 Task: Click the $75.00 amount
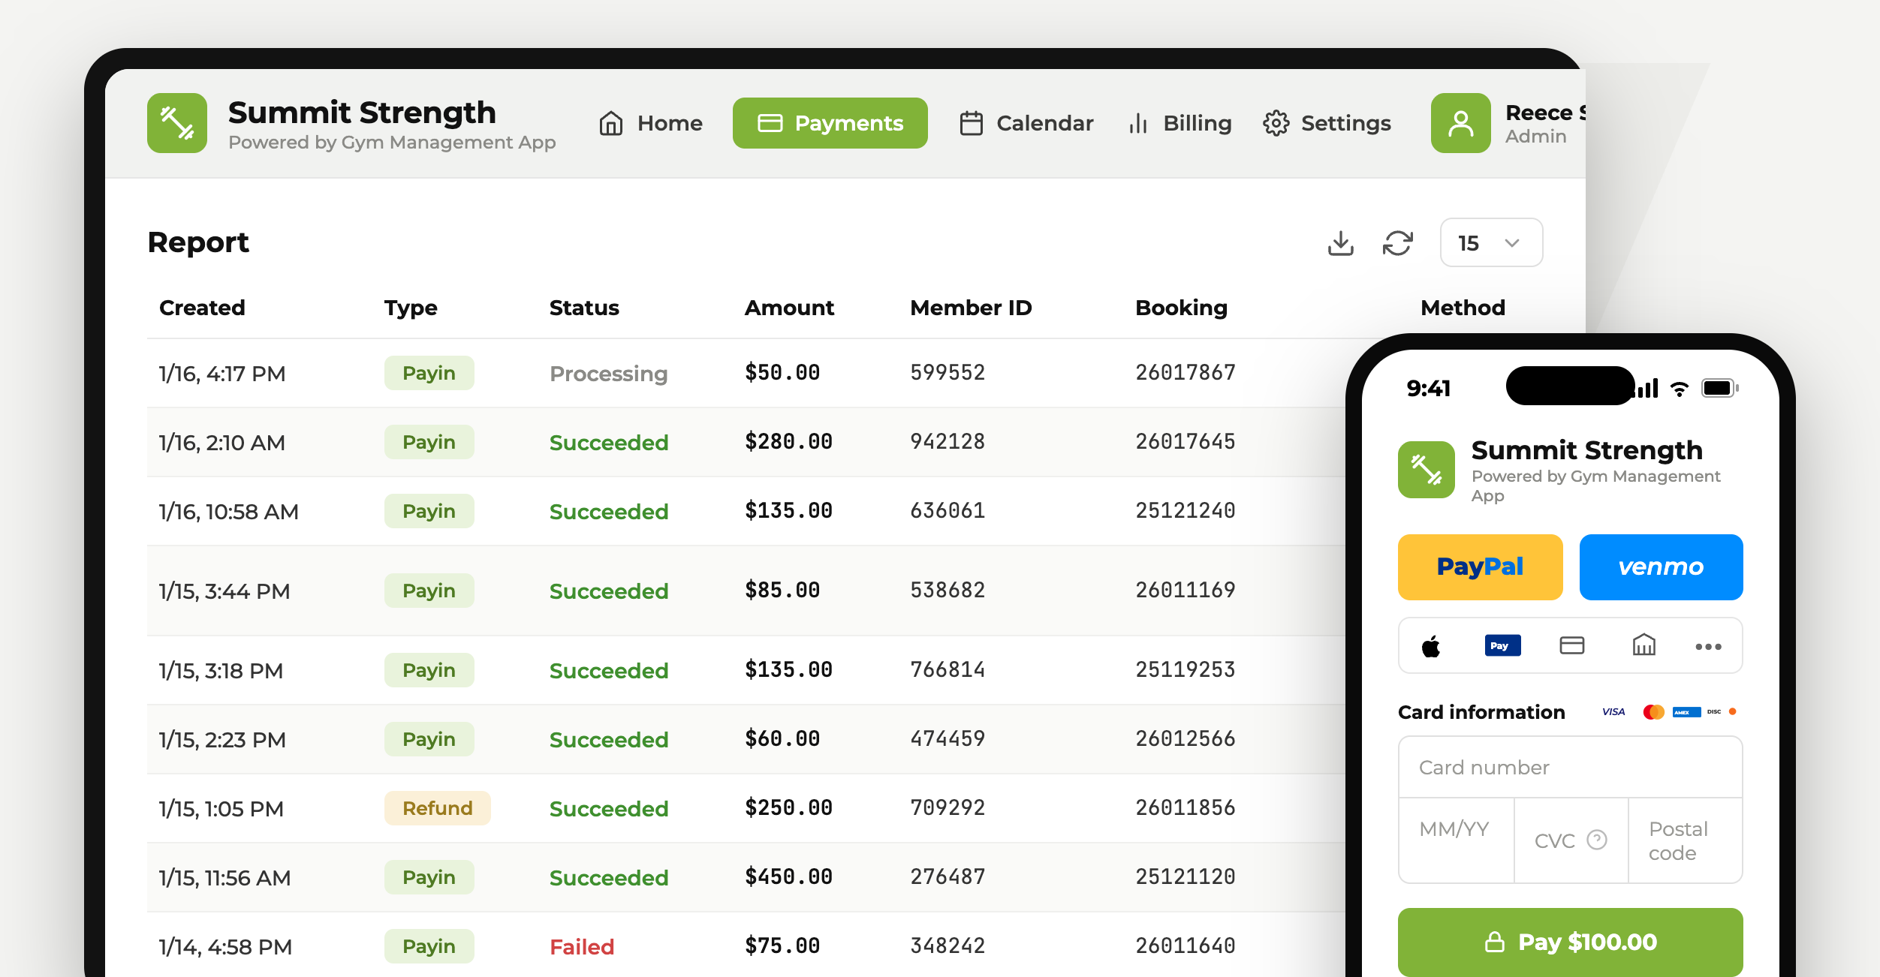[x=782, y=945]
